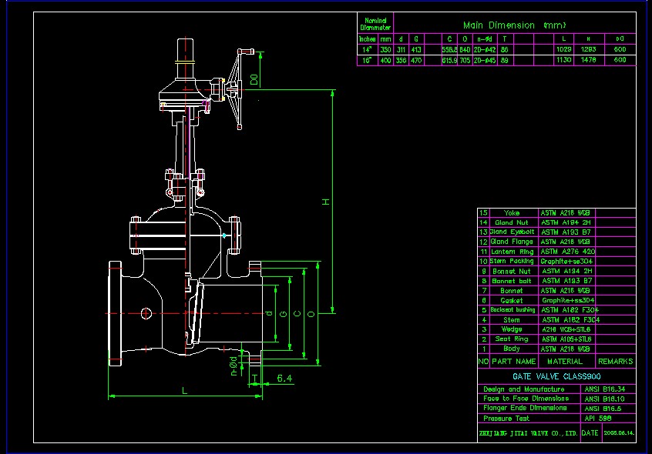Click the '20-ø45' cell in the table
The width and height of the screenshot is (652, 454).
click(x=485, y=60)
